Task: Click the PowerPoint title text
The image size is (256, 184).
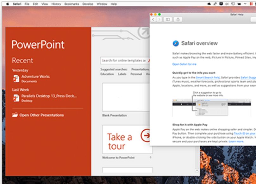Action: coord(38,45)
